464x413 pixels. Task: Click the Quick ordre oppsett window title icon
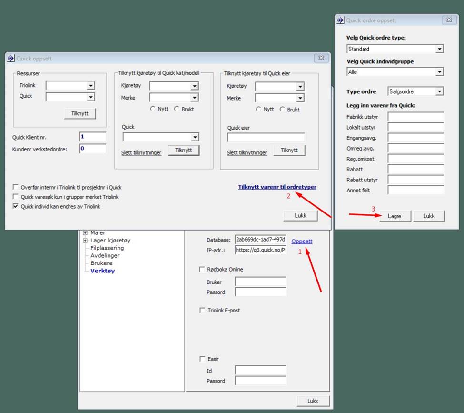[x=340, y=20]
